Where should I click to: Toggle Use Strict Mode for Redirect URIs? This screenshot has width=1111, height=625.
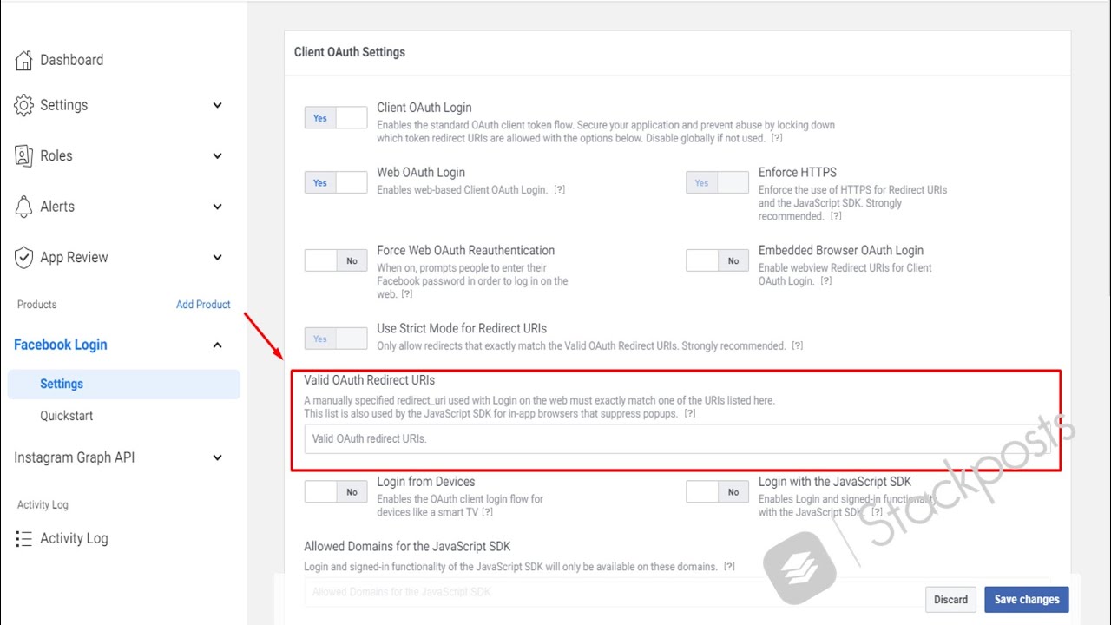[x=336, y=339]
